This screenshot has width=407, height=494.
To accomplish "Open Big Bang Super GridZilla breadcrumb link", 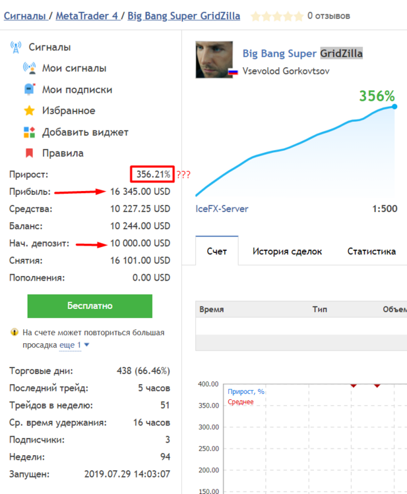I will [183, 16].
